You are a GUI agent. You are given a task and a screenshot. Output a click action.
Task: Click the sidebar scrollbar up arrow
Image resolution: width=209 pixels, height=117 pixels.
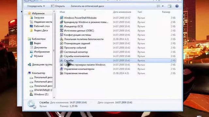point(54,11)
